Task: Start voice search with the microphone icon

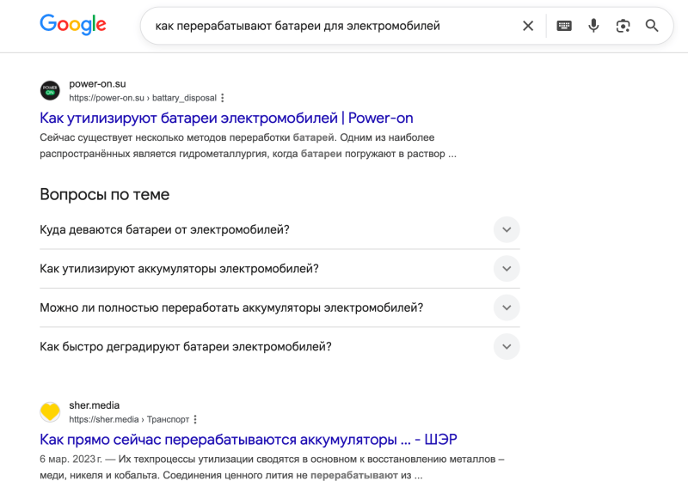Action: click(593, 26)
